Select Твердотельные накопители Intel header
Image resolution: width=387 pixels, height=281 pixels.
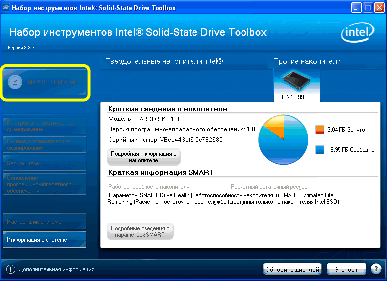164,61
